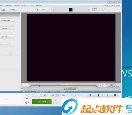This screenshot has height=115, width=132.
Task: Open the 帮助(H) menu
Action: 39,6
